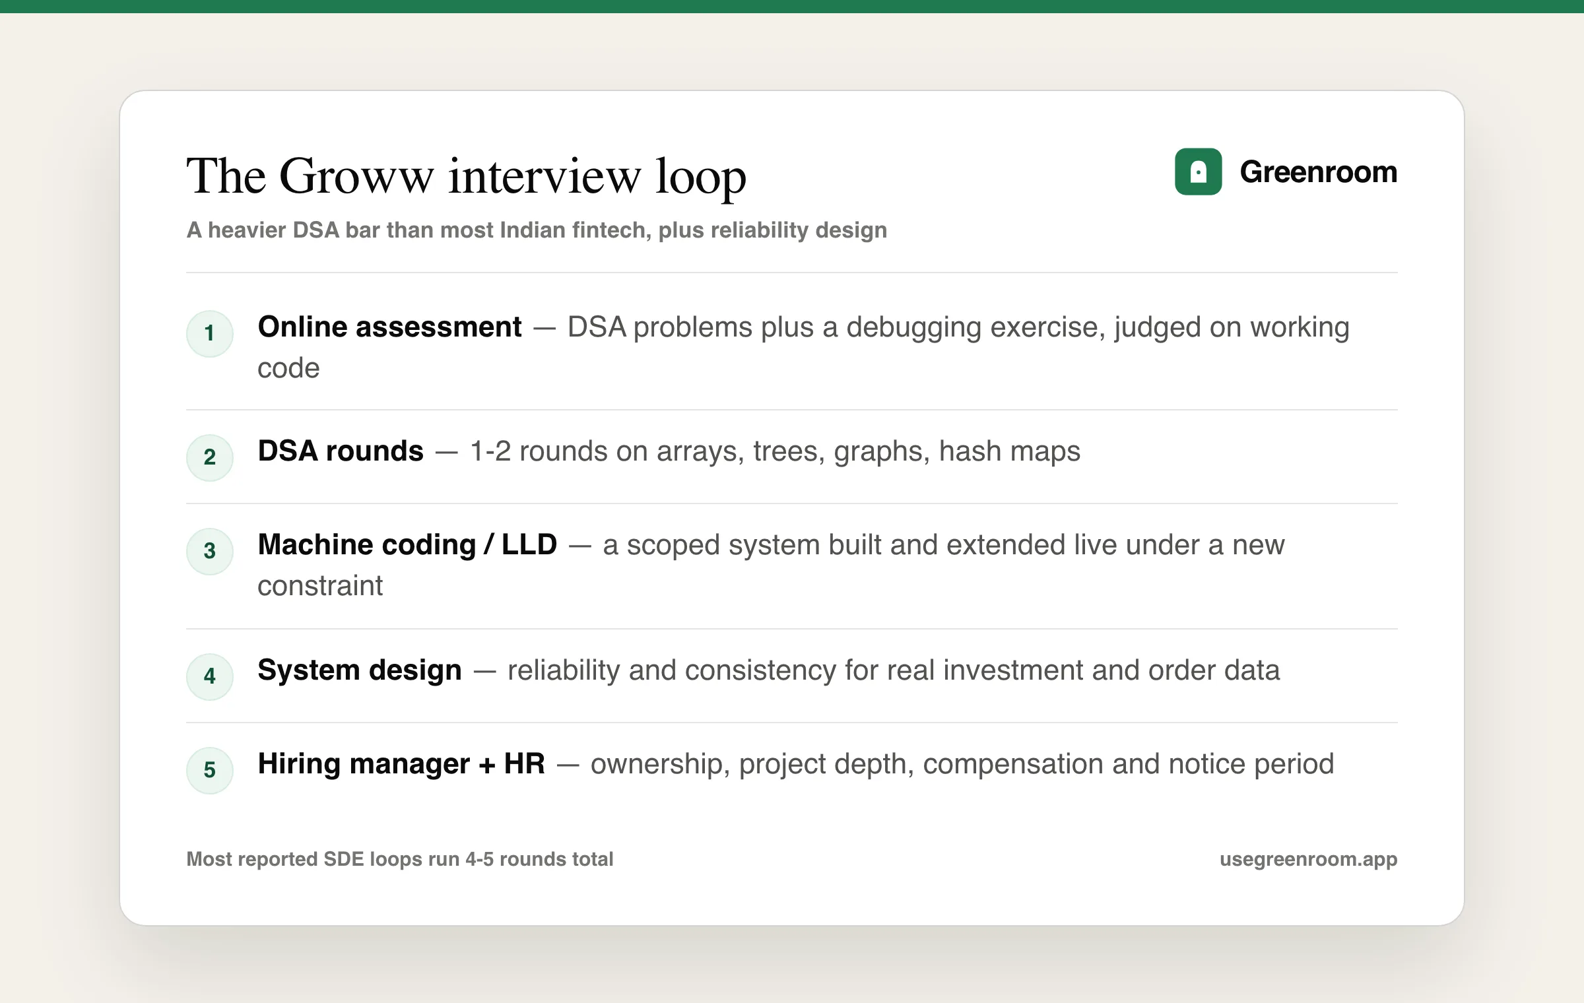
Task: Click 'ownership, project depth, compensation' description
Action: (962, 764)
